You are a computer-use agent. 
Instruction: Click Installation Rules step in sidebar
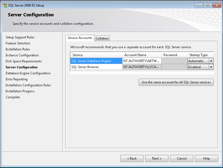18,49
